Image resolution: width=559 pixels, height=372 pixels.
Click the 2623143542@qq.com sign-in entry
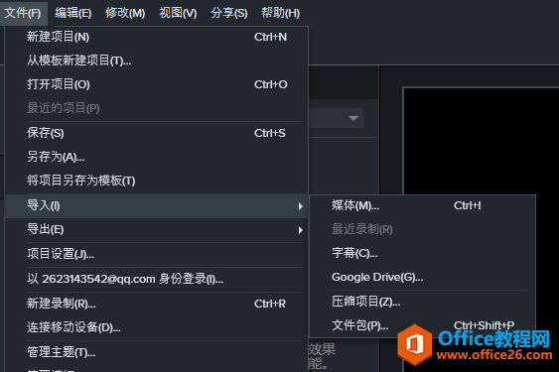pos(157,279)
